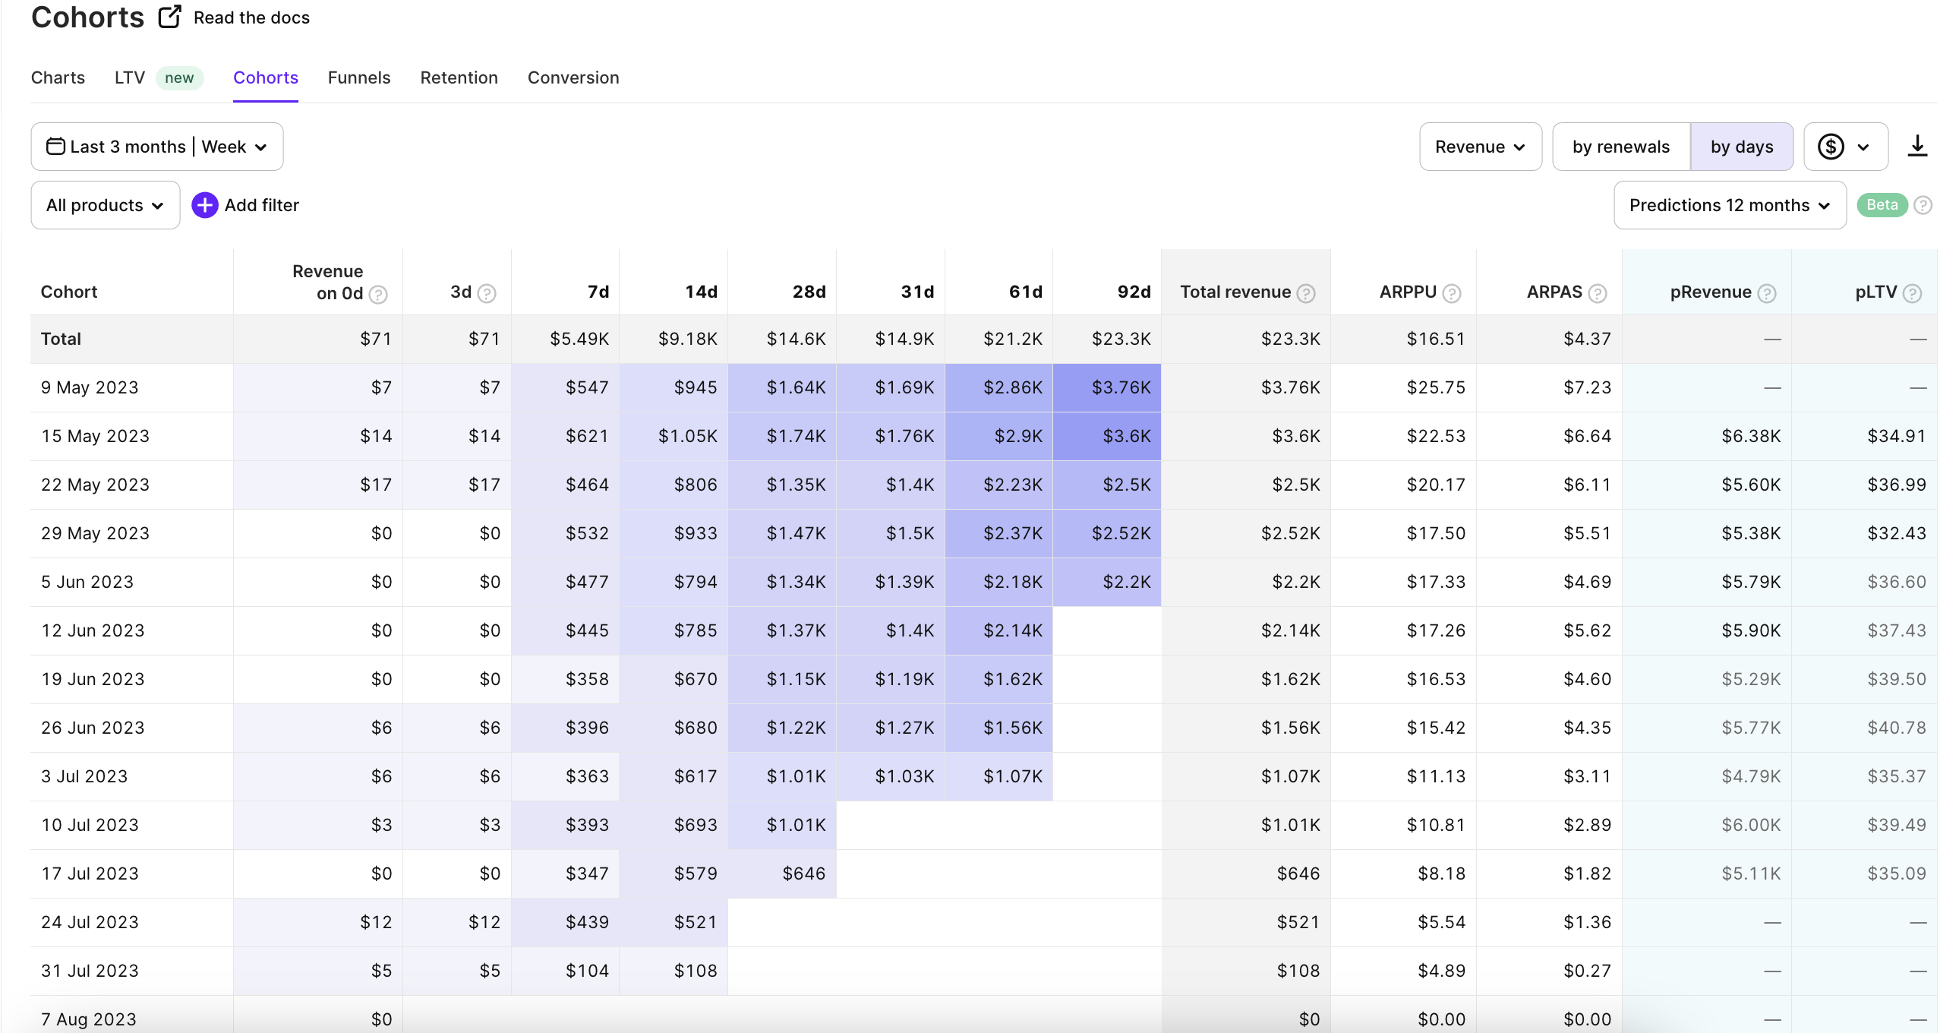
Task: Click help icon next to Total revenue
Action: point(1306,293)
